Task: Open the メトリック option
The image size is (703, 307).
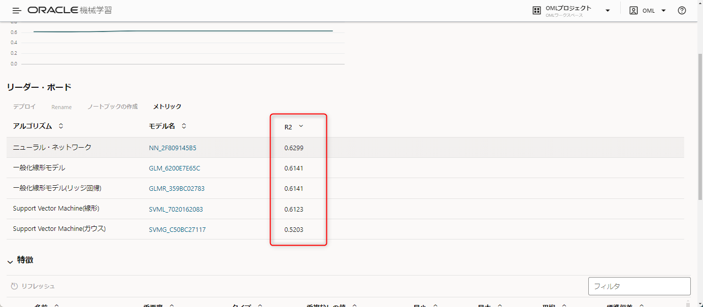Action: click(167, 107)
